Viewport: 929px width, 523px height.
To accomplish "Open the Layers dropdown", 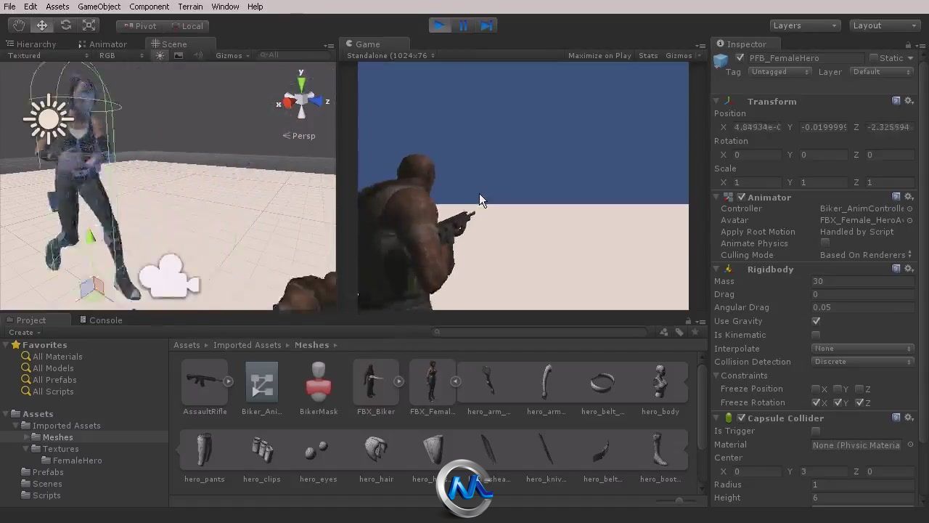I will pyautogui.click(x=804, y=25).
